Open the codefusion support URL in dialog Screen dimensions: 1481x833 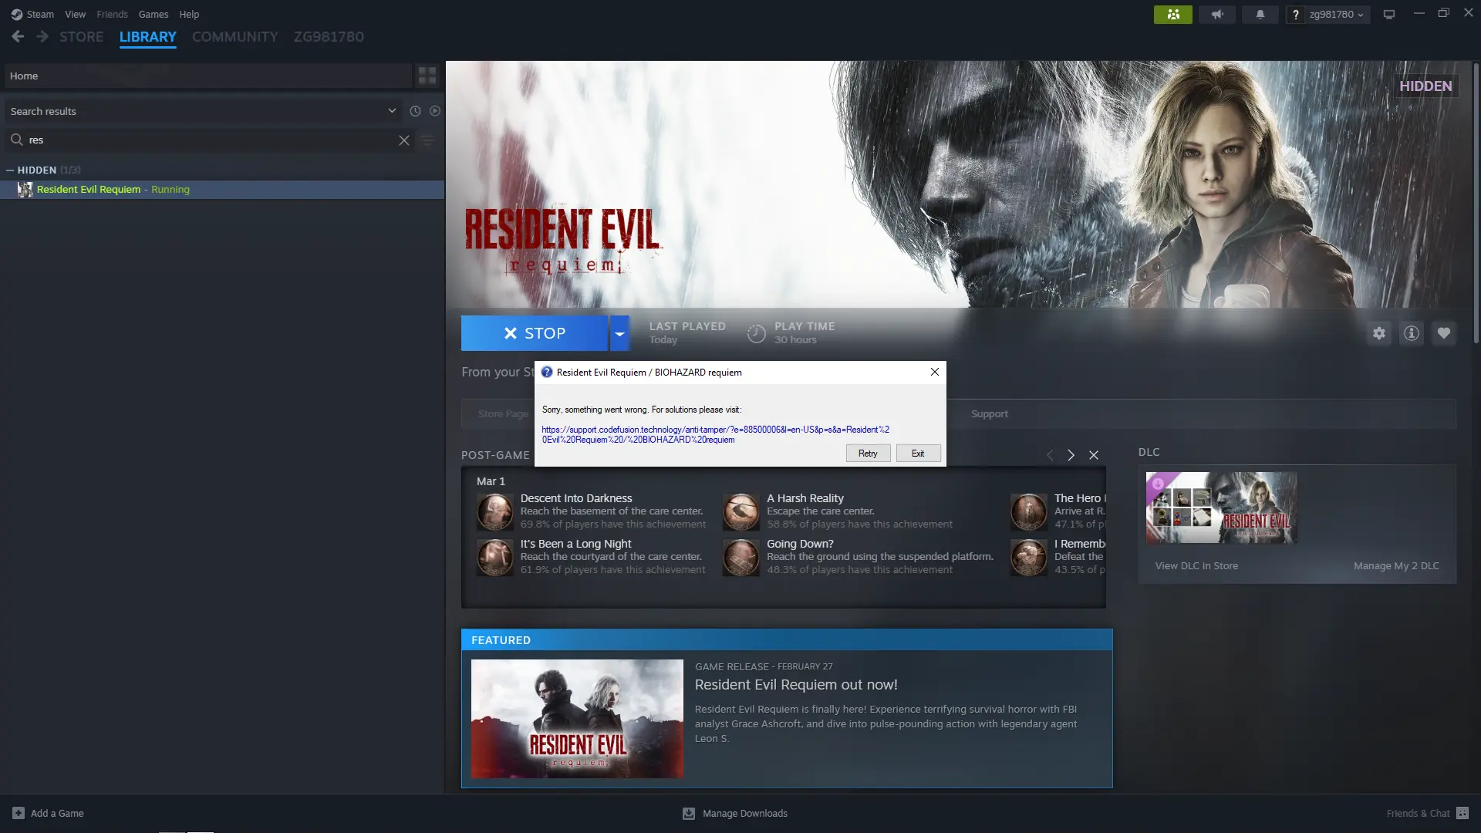pos(715,434)
